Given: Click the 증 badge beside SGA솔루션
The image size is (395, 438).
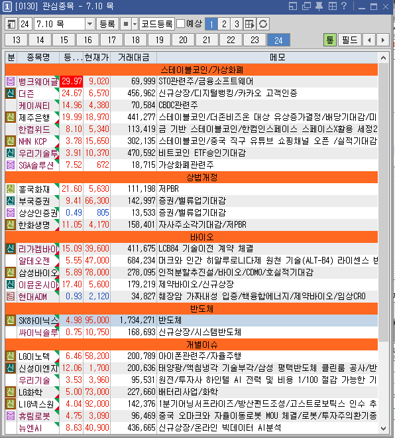Looking at the screenshot, I should click(x=11, y=165).
